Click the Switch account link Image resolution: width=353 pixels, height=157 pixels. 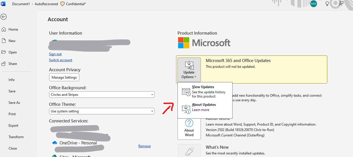(60, 60)
